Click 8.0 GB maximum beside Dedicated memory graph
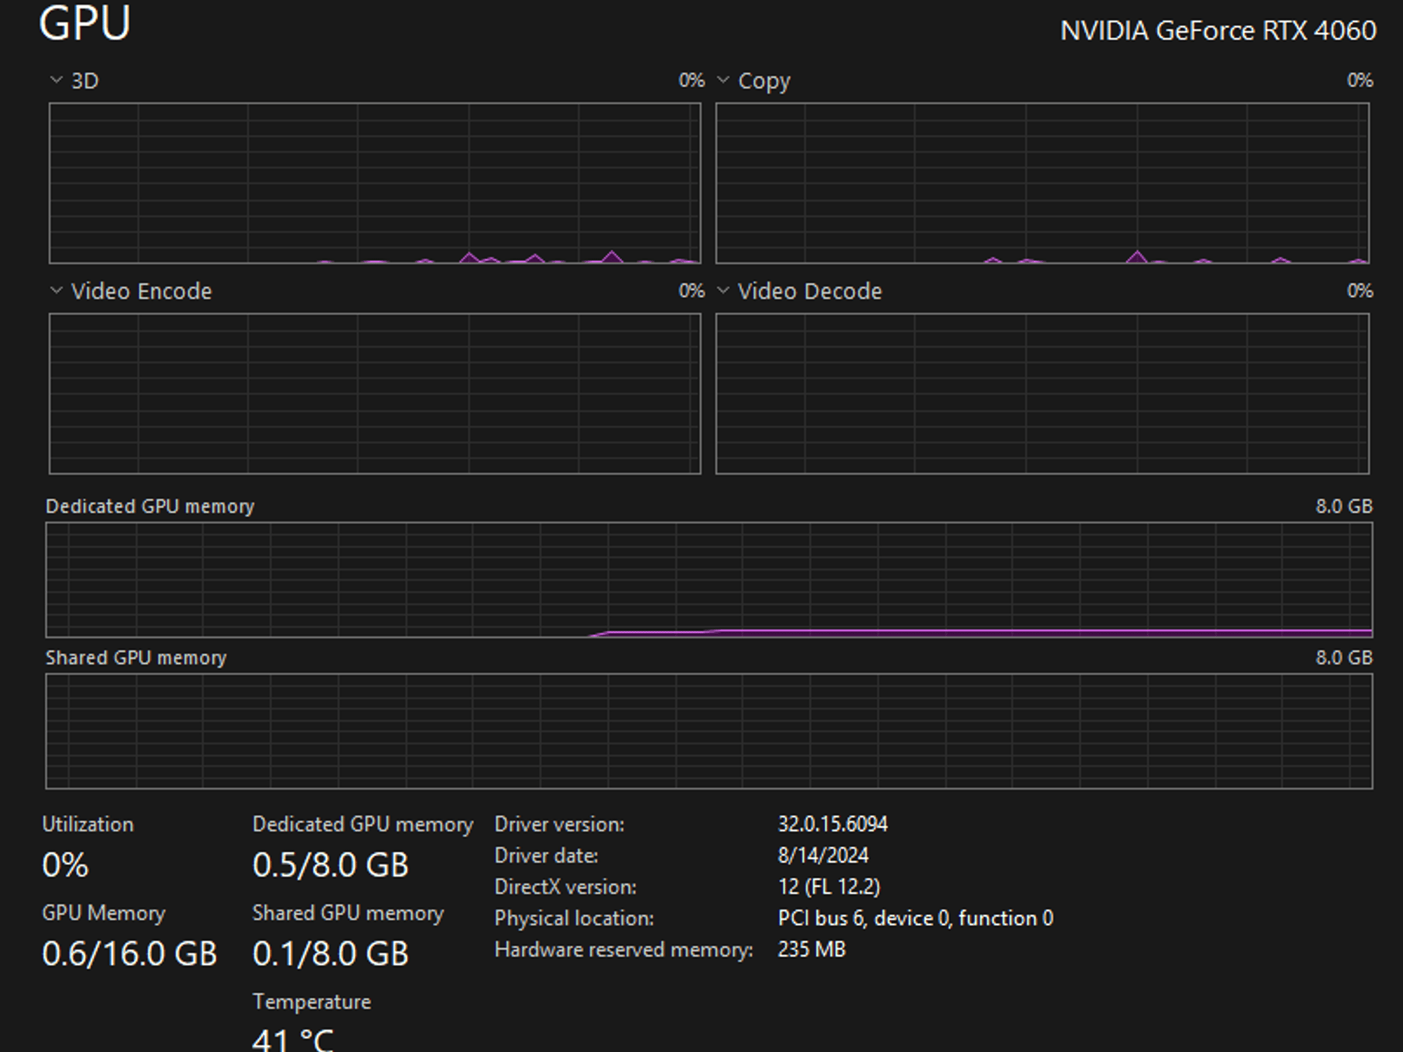This screenshot has height=1052, width=1403. (1344, 506)
